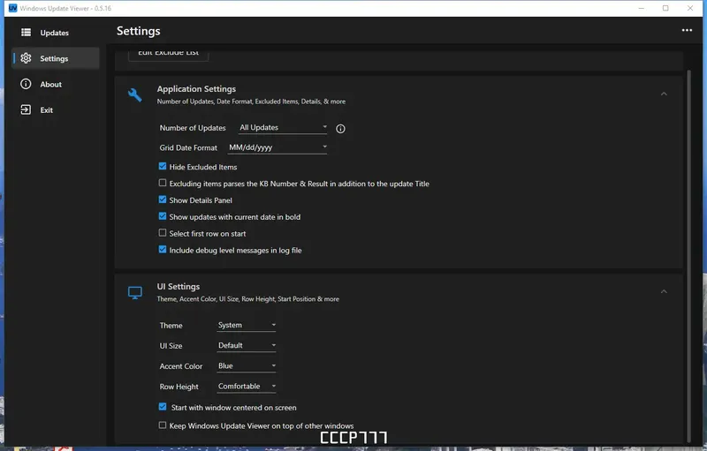Open the Row Height dropdown

pos(247,387)
